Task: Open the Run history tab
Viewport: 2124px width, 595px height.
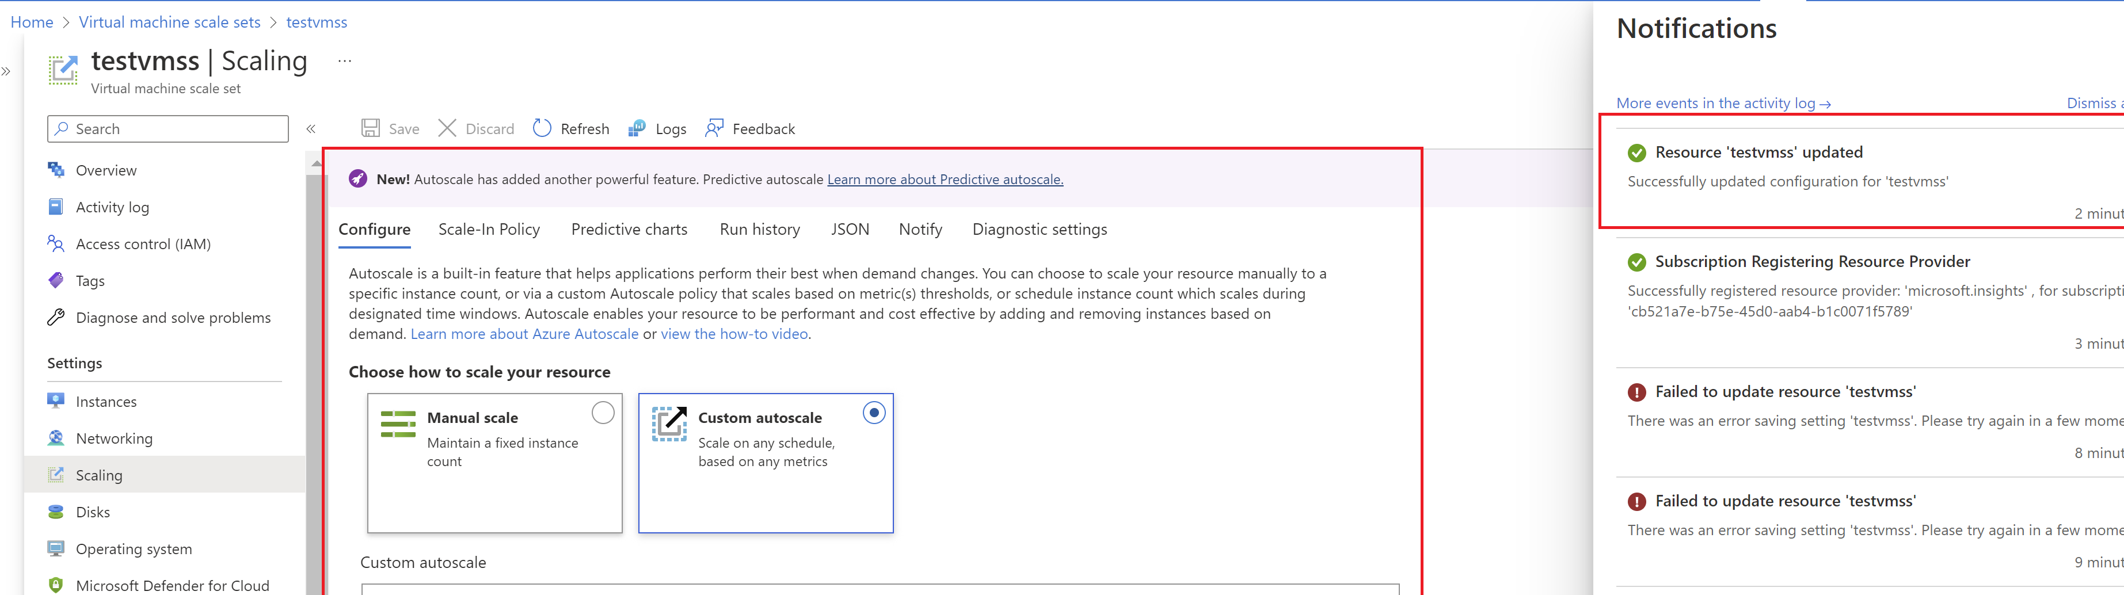Action: [759, 230]
